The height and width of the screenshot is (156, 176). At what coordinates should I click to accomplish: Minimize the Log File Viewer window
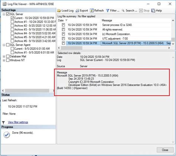coord(148,4)
